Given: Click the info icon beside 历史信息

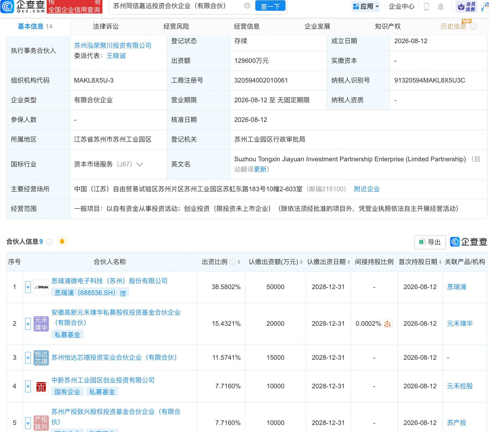Looking at the screenshot, I should click(x=473, y=27).
